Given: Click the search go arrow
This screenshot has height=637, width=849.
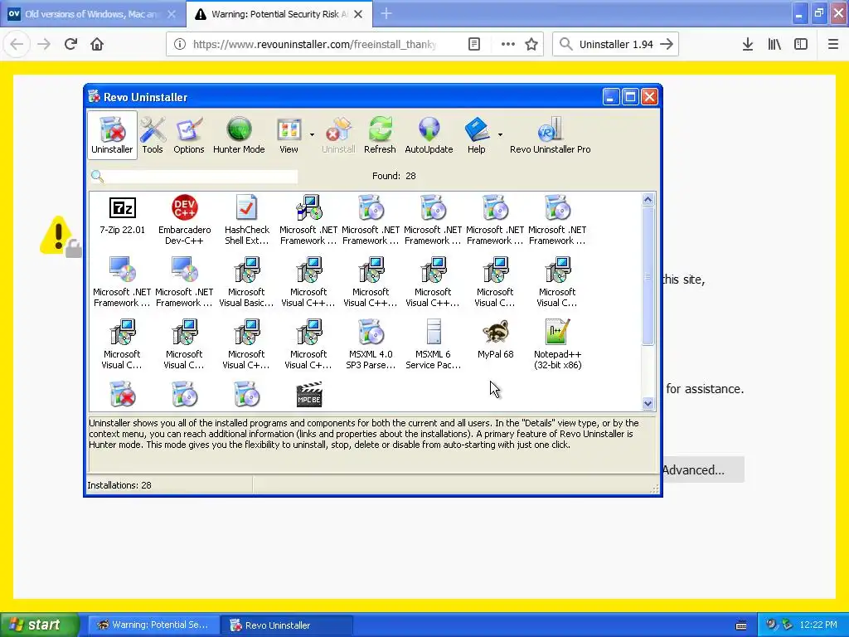Looking at the screenshot, I should 667,44.
